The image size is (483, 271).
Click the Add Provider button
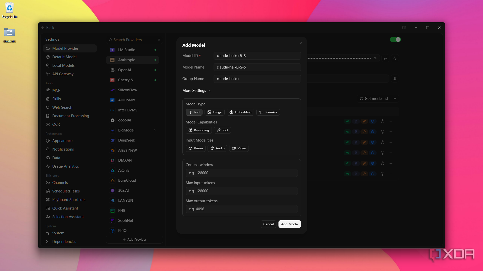point(134,240)
